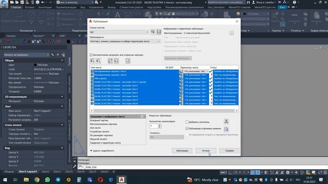Collapse the Вид section in Properties
The image size is (328, 184).
point(62,148)
